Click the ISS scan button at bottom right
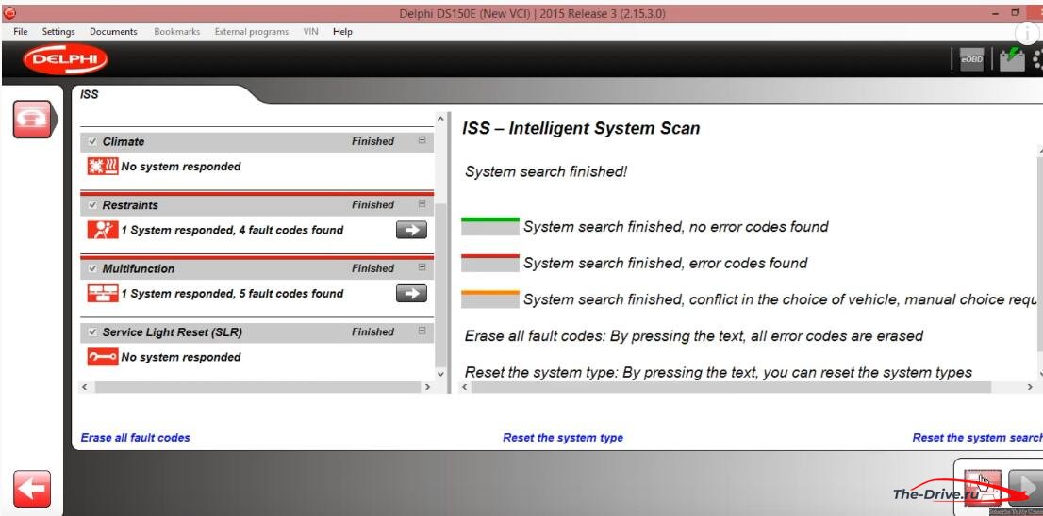The height and width of the screenshot is (516, 1043). pyautogui.click(x=983, y=488)
